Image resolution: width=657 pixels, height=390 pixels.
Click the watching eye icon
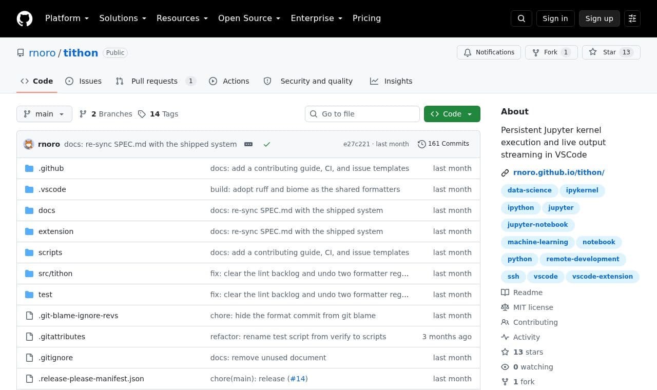(505, 367)
